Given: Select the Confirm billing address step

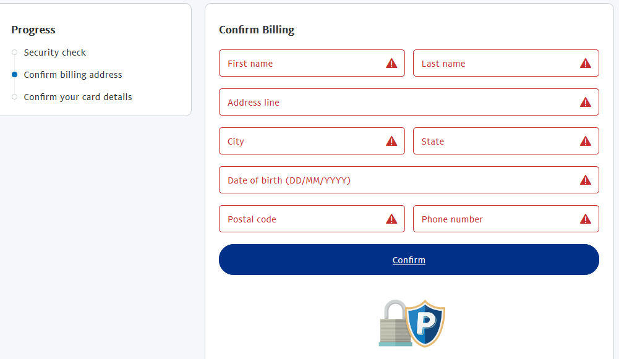Looking at the screenshot, I should [72, 75].
